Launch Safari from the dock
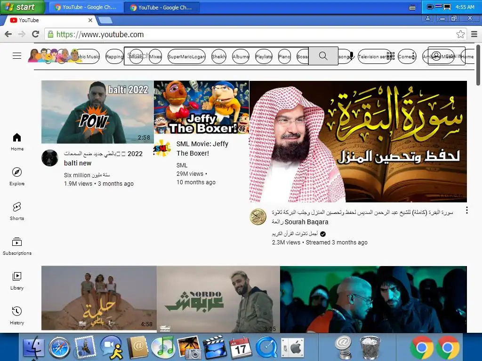Screen dimensions: 482x361 [x=59, y=347]
